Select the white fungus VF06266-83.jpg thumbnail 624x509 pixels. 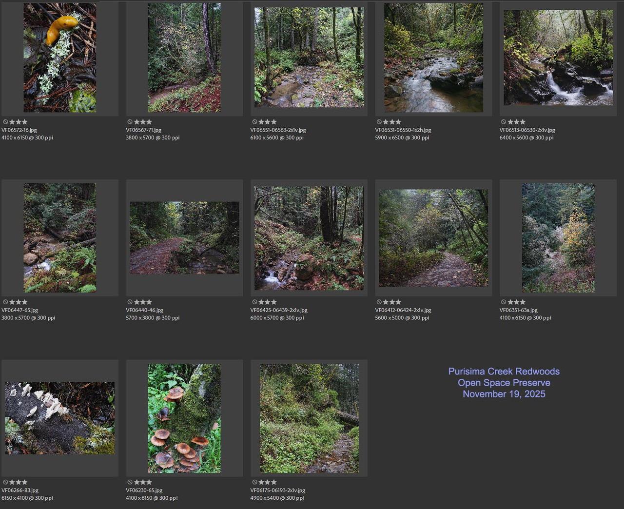pyautogui.click(x=60, y=418)
